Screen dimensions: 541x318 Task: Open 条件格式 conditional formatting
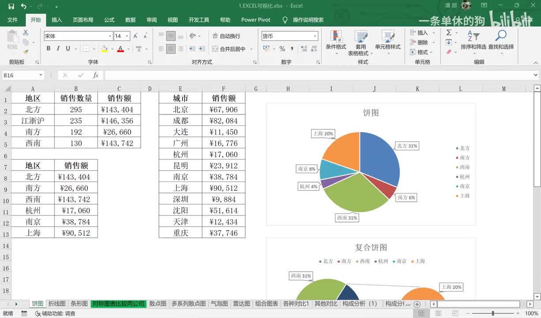point(336,42)
